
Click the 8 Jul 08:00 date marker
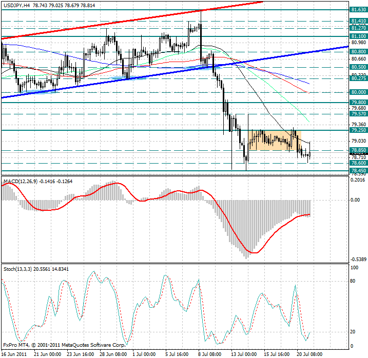click(x=210, y=354)
